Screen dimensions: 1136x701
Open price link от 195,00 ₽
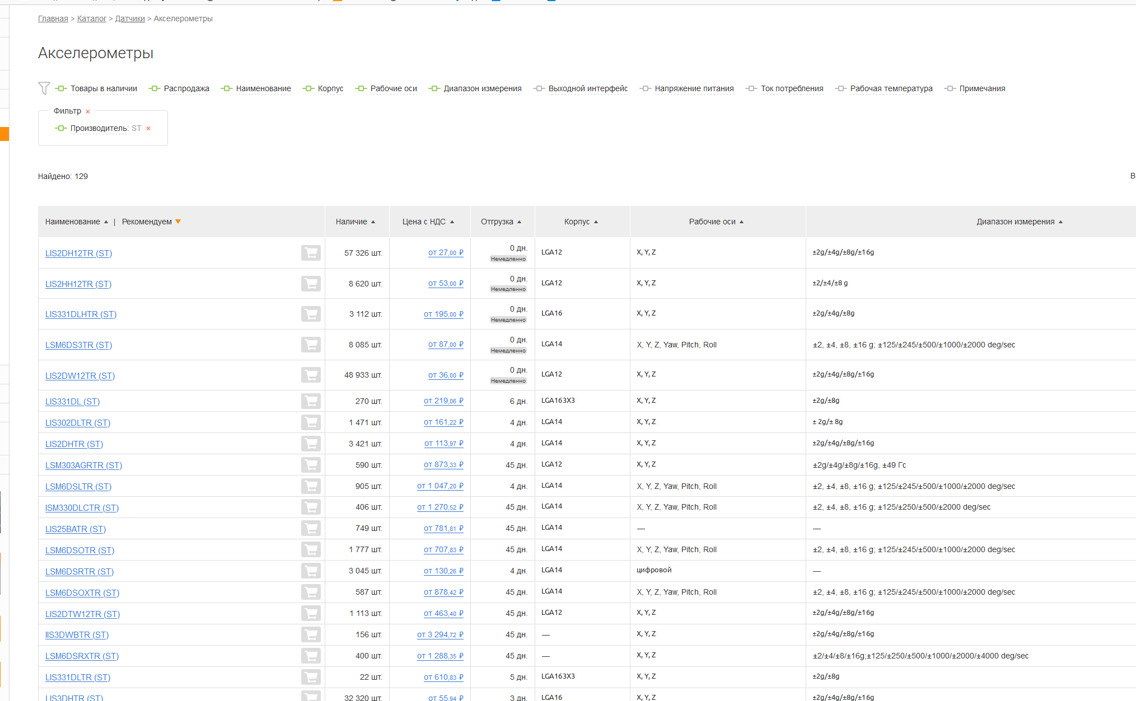click(443, 314)
